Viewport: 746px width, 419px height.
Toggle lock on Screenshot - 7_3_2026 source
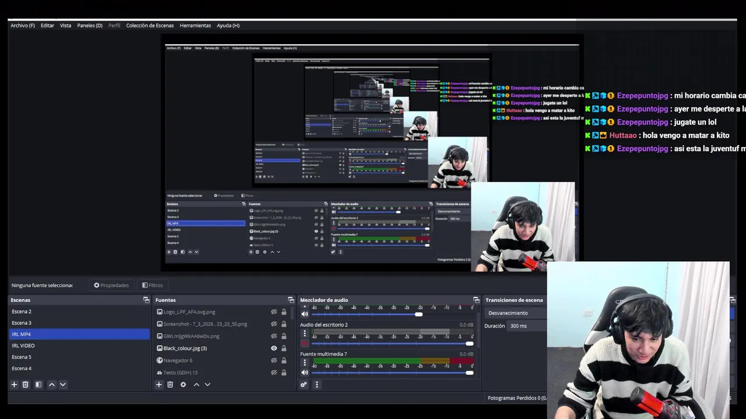(284, 324)
